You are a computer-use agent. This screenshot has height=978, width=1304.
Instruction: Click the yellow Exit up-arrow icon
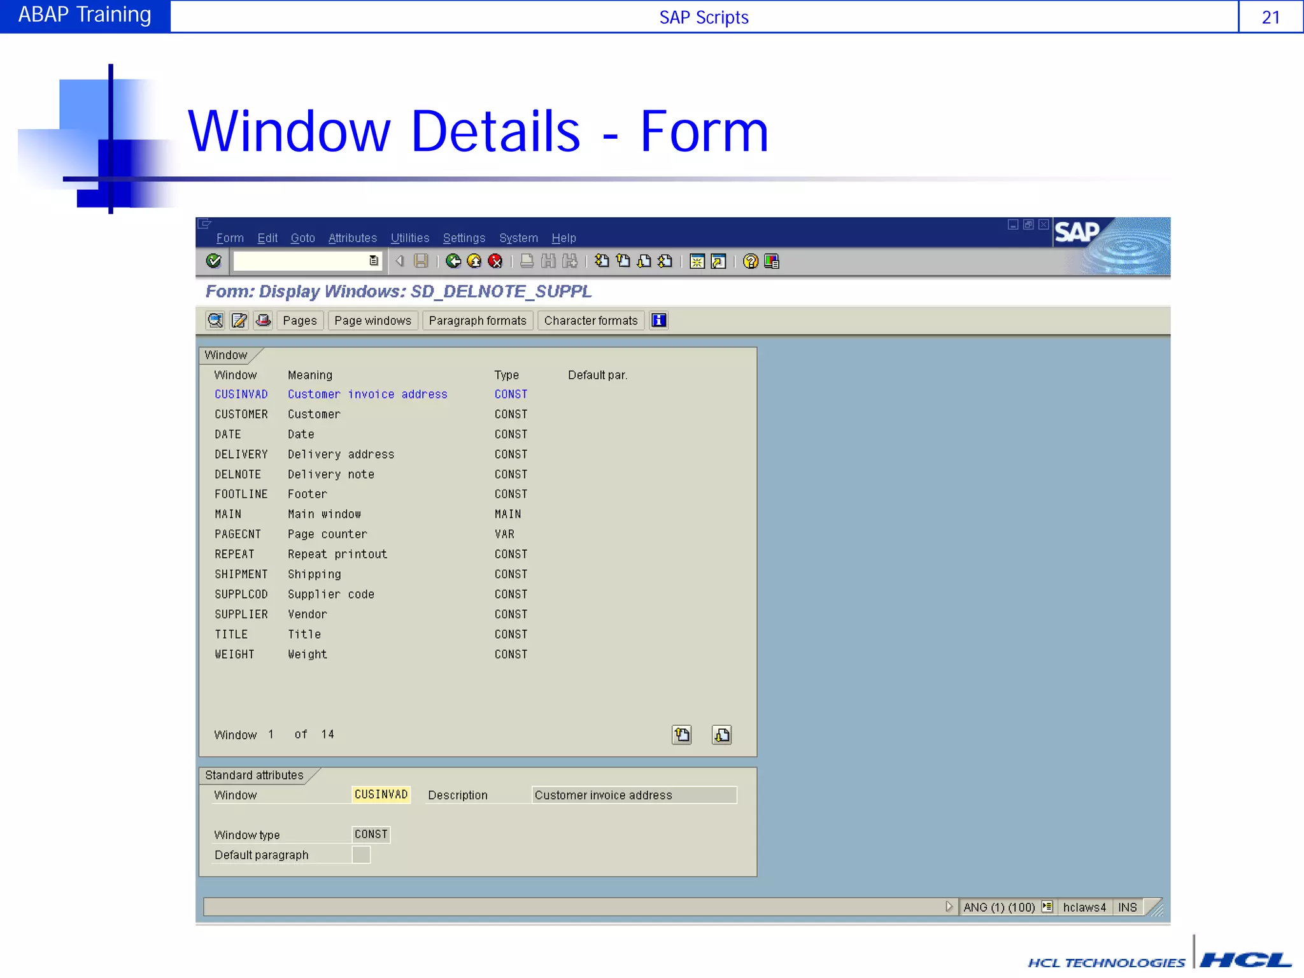coord(474,261)
